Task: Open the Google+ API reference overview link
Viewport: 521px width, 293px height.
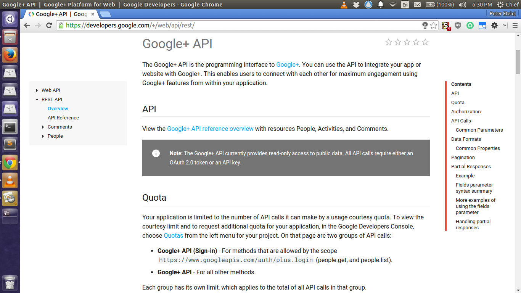Action: click(x=210, y=129)
